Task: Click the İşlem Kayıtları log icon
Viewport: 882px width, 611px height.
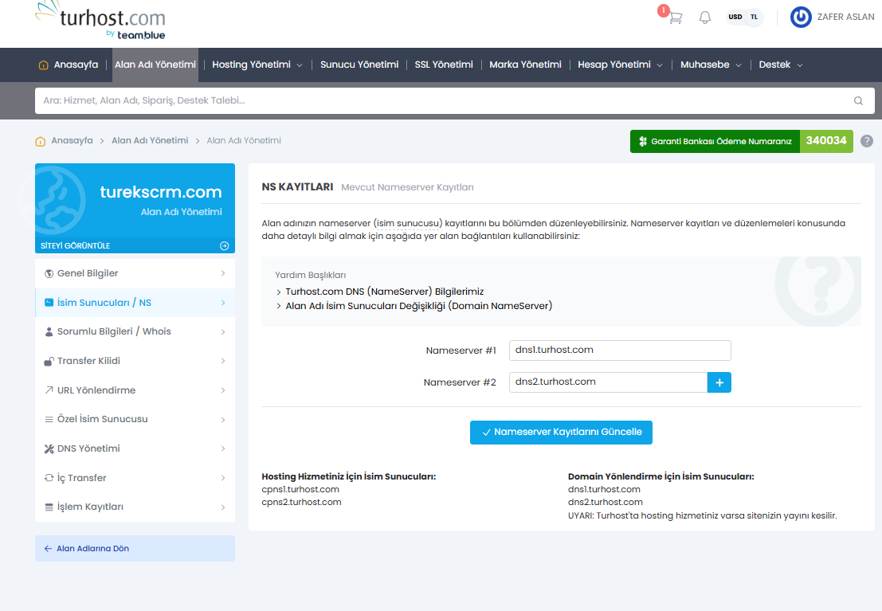Action: click(49, 507)
